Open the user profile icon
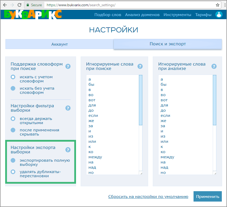 click(219, 15)
